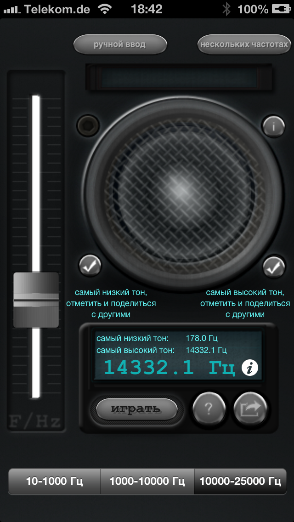Screen dimensions: 294x522
Task: Mark lowest tone with left checkmark
Action: 90,266
